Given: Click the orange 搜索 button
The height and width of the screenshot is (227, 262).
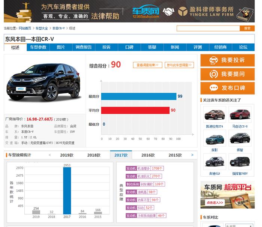Looking at the screenshot, I should pyautogui.click(x=247, y=28).
